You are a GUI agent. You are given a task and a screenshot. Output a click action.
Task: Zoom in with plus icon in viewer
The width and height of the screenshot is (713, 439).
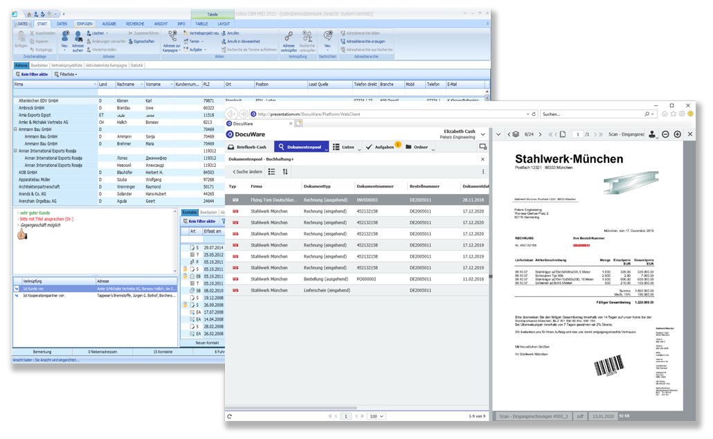678,134
